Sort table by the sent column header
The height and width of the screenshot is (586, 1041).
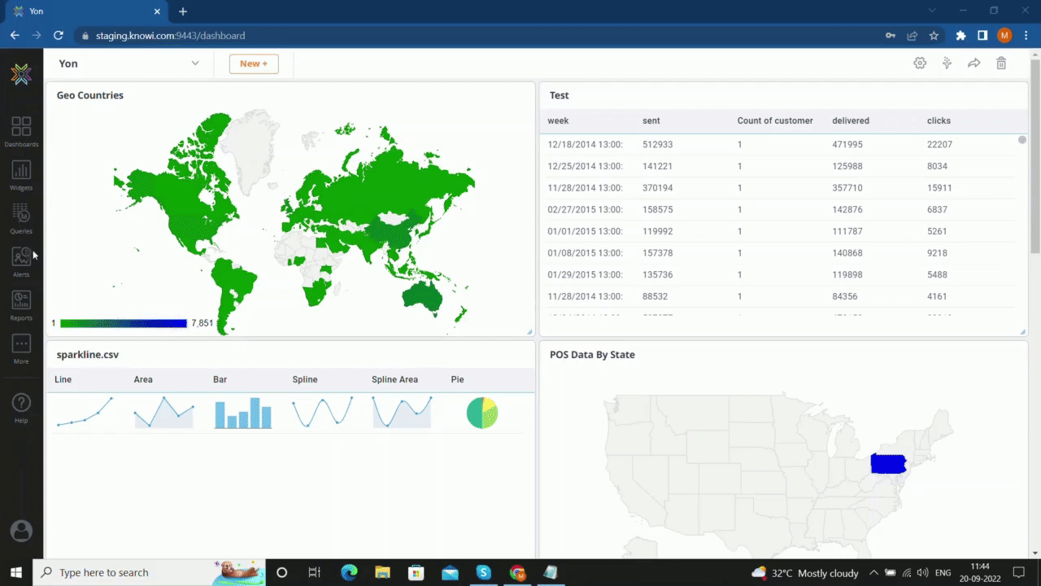(651, 120)
